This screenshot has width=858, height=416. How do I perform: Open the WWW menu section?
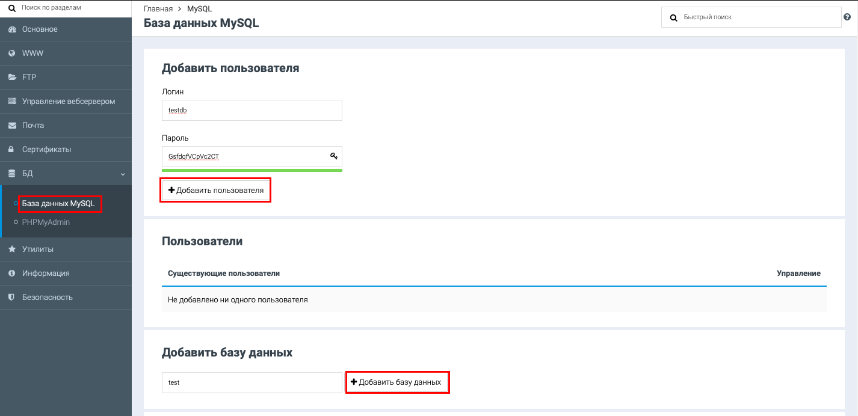(x=66, y=54)
